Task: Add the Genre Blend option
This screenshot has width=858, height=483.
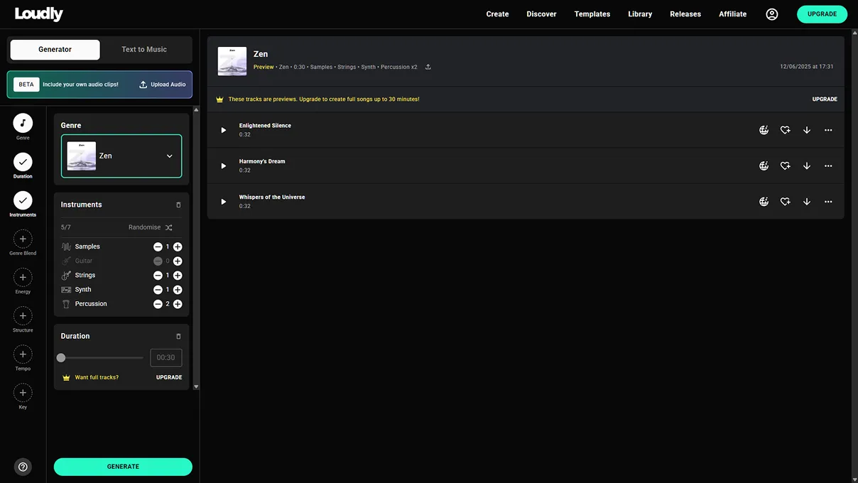Action: pyautogui.click(x=23, y=239)
